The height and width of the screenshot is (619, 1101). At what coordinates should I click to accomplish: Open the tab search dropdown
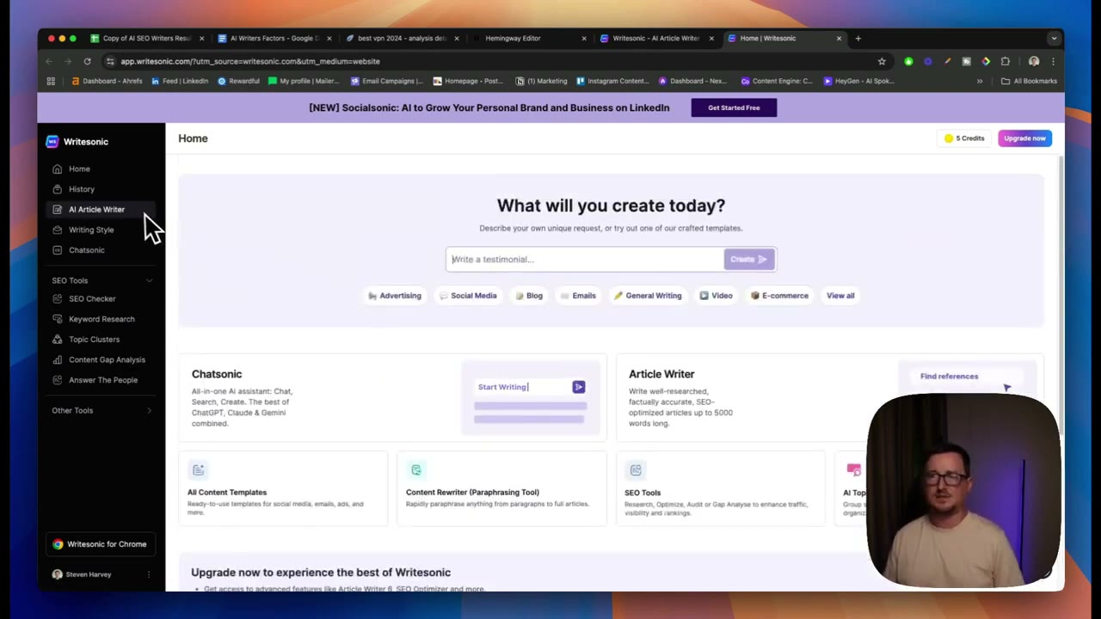coord(1054,39)
